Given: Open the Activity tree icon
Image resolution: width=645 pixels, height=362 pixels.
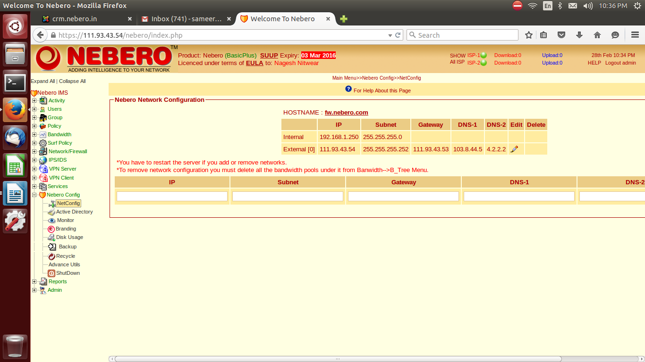Looking at the screenshot, I should click(x=43, y=100).
